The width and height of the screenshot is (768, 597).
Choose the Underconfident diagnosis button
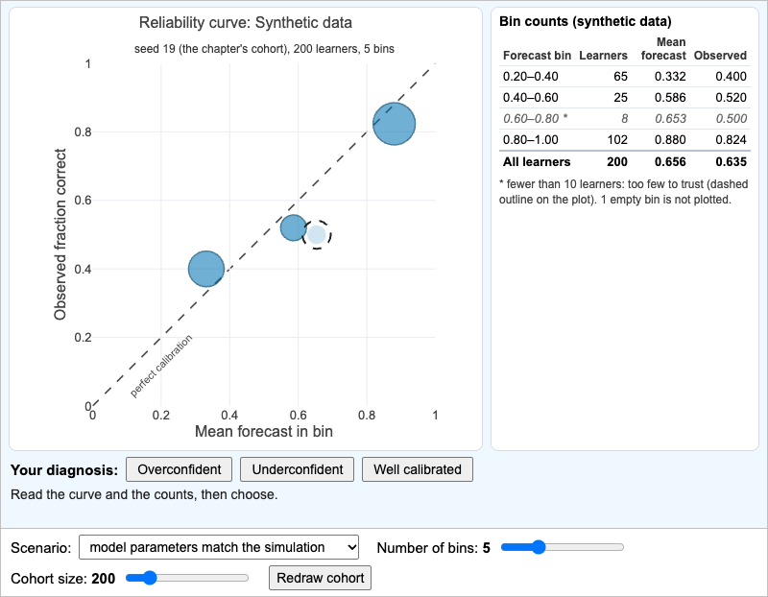(297, 469)
